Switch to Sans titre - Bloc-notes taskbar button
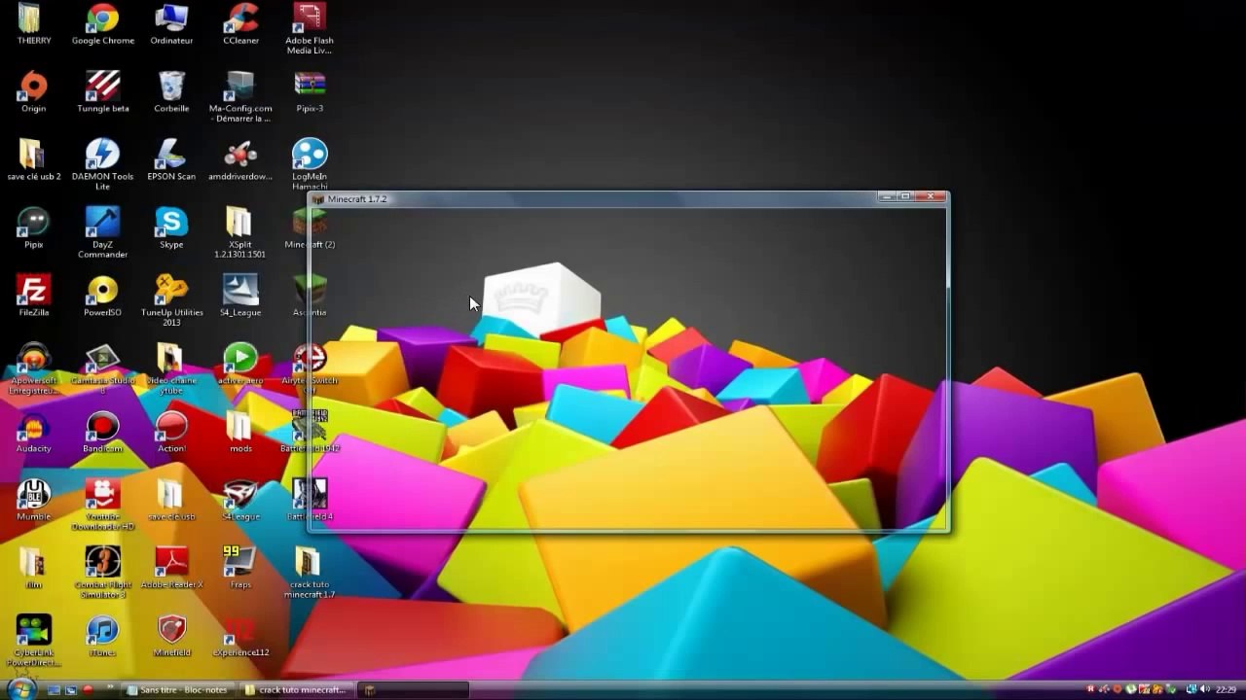Viewport: 1246px width, 700px height. [x=180, y=690]
